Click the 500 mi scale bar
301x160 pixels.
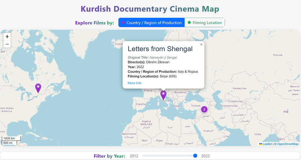point(9,143)
